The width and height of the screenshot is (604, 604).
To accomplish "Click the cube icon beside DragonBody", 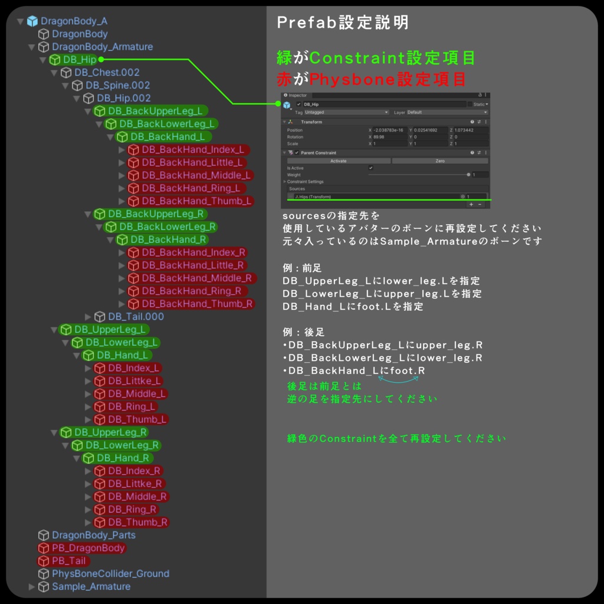I will [x=44, y=34].
